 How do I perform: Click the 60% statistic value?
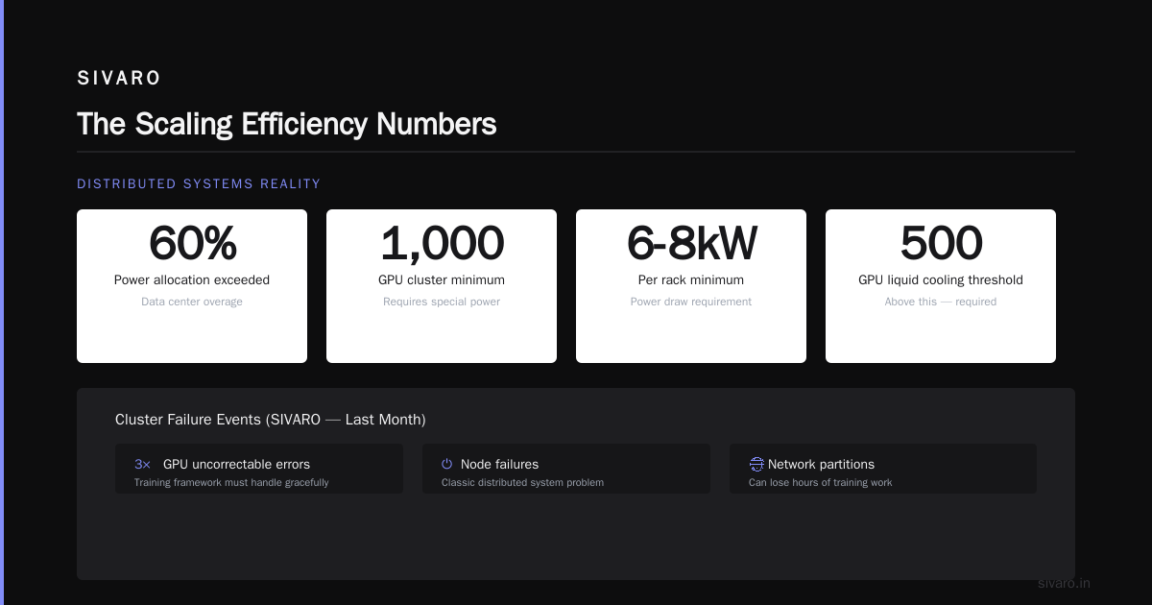coord(192,243)
